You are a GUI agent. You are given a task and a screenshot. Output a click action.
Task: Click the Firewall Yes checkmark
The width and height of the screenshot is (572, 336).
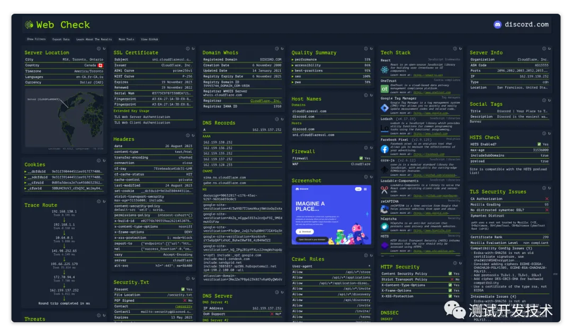(361, 158)
